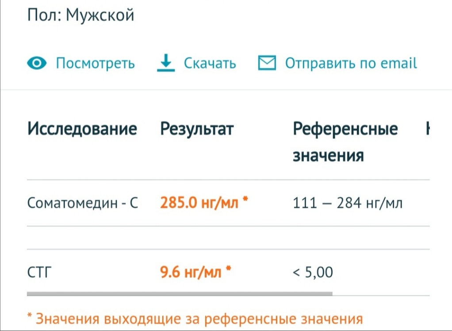This screenshot has width=452, height=331.
Task: Click the Исследование column header
Action: 82,129
